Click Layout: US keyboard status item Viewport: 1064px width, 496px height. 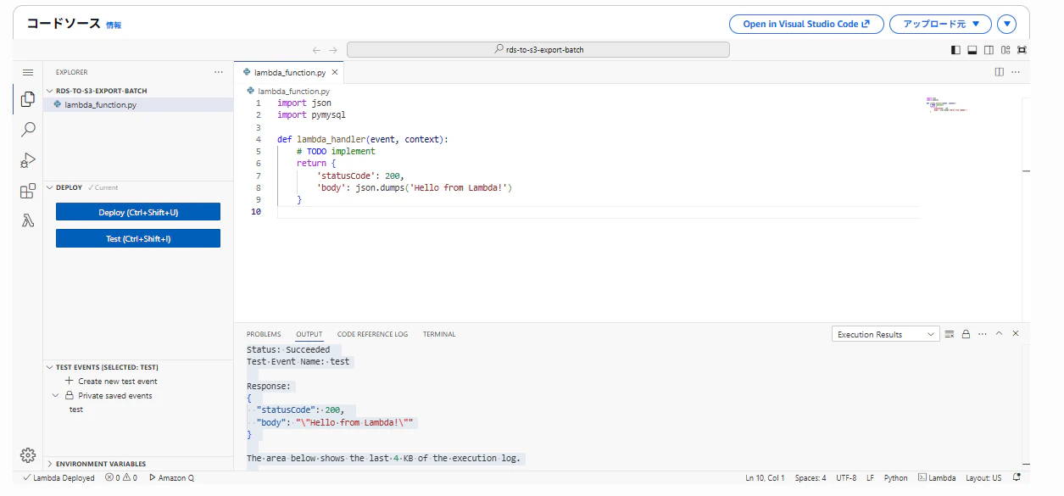[x=983, y=478]
